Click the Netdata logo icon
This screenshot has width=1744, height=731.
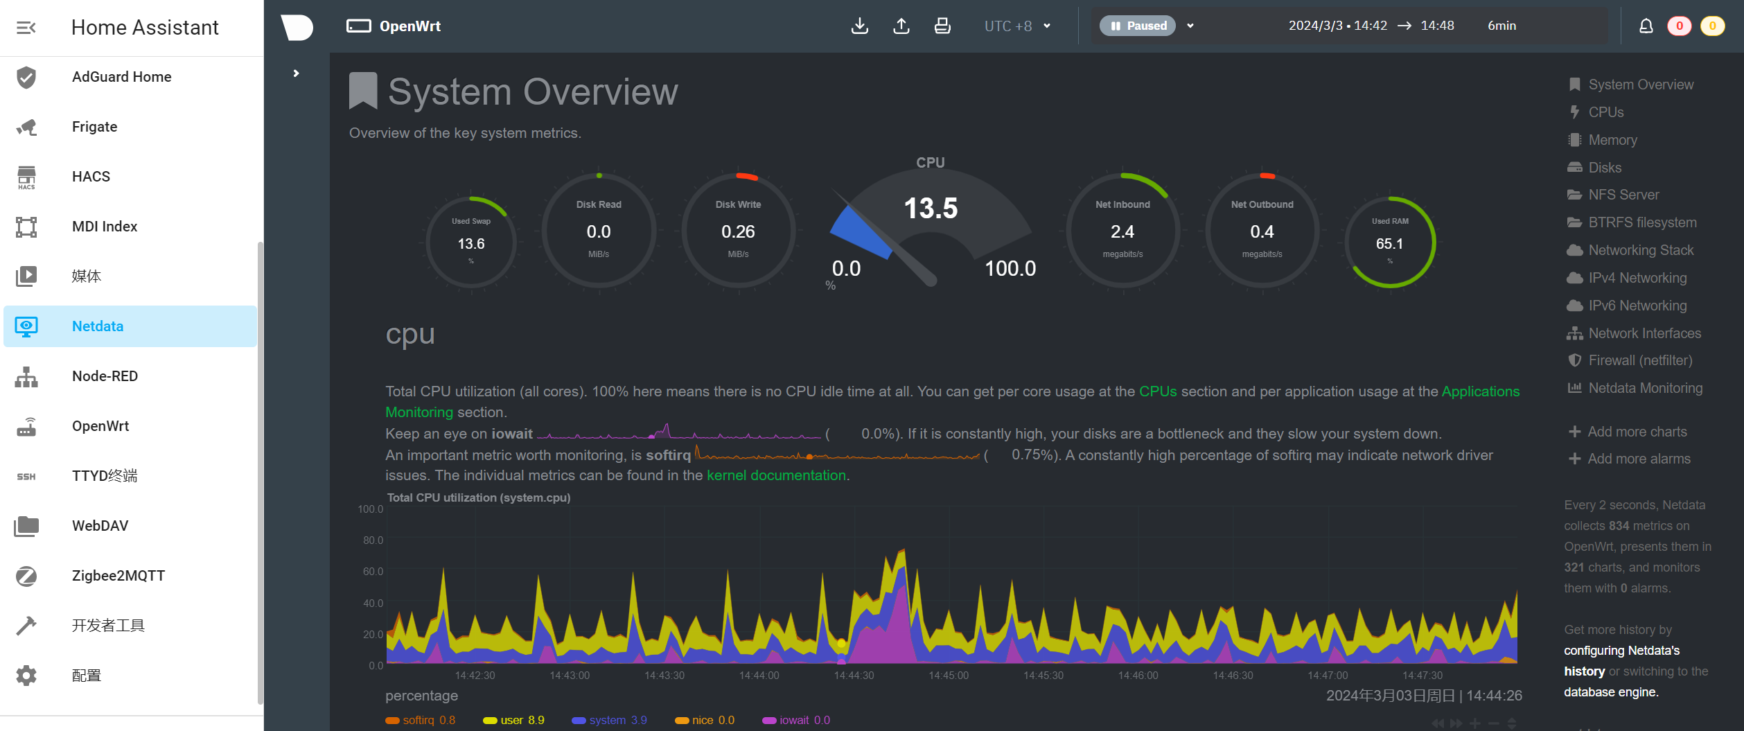point(297,27)
